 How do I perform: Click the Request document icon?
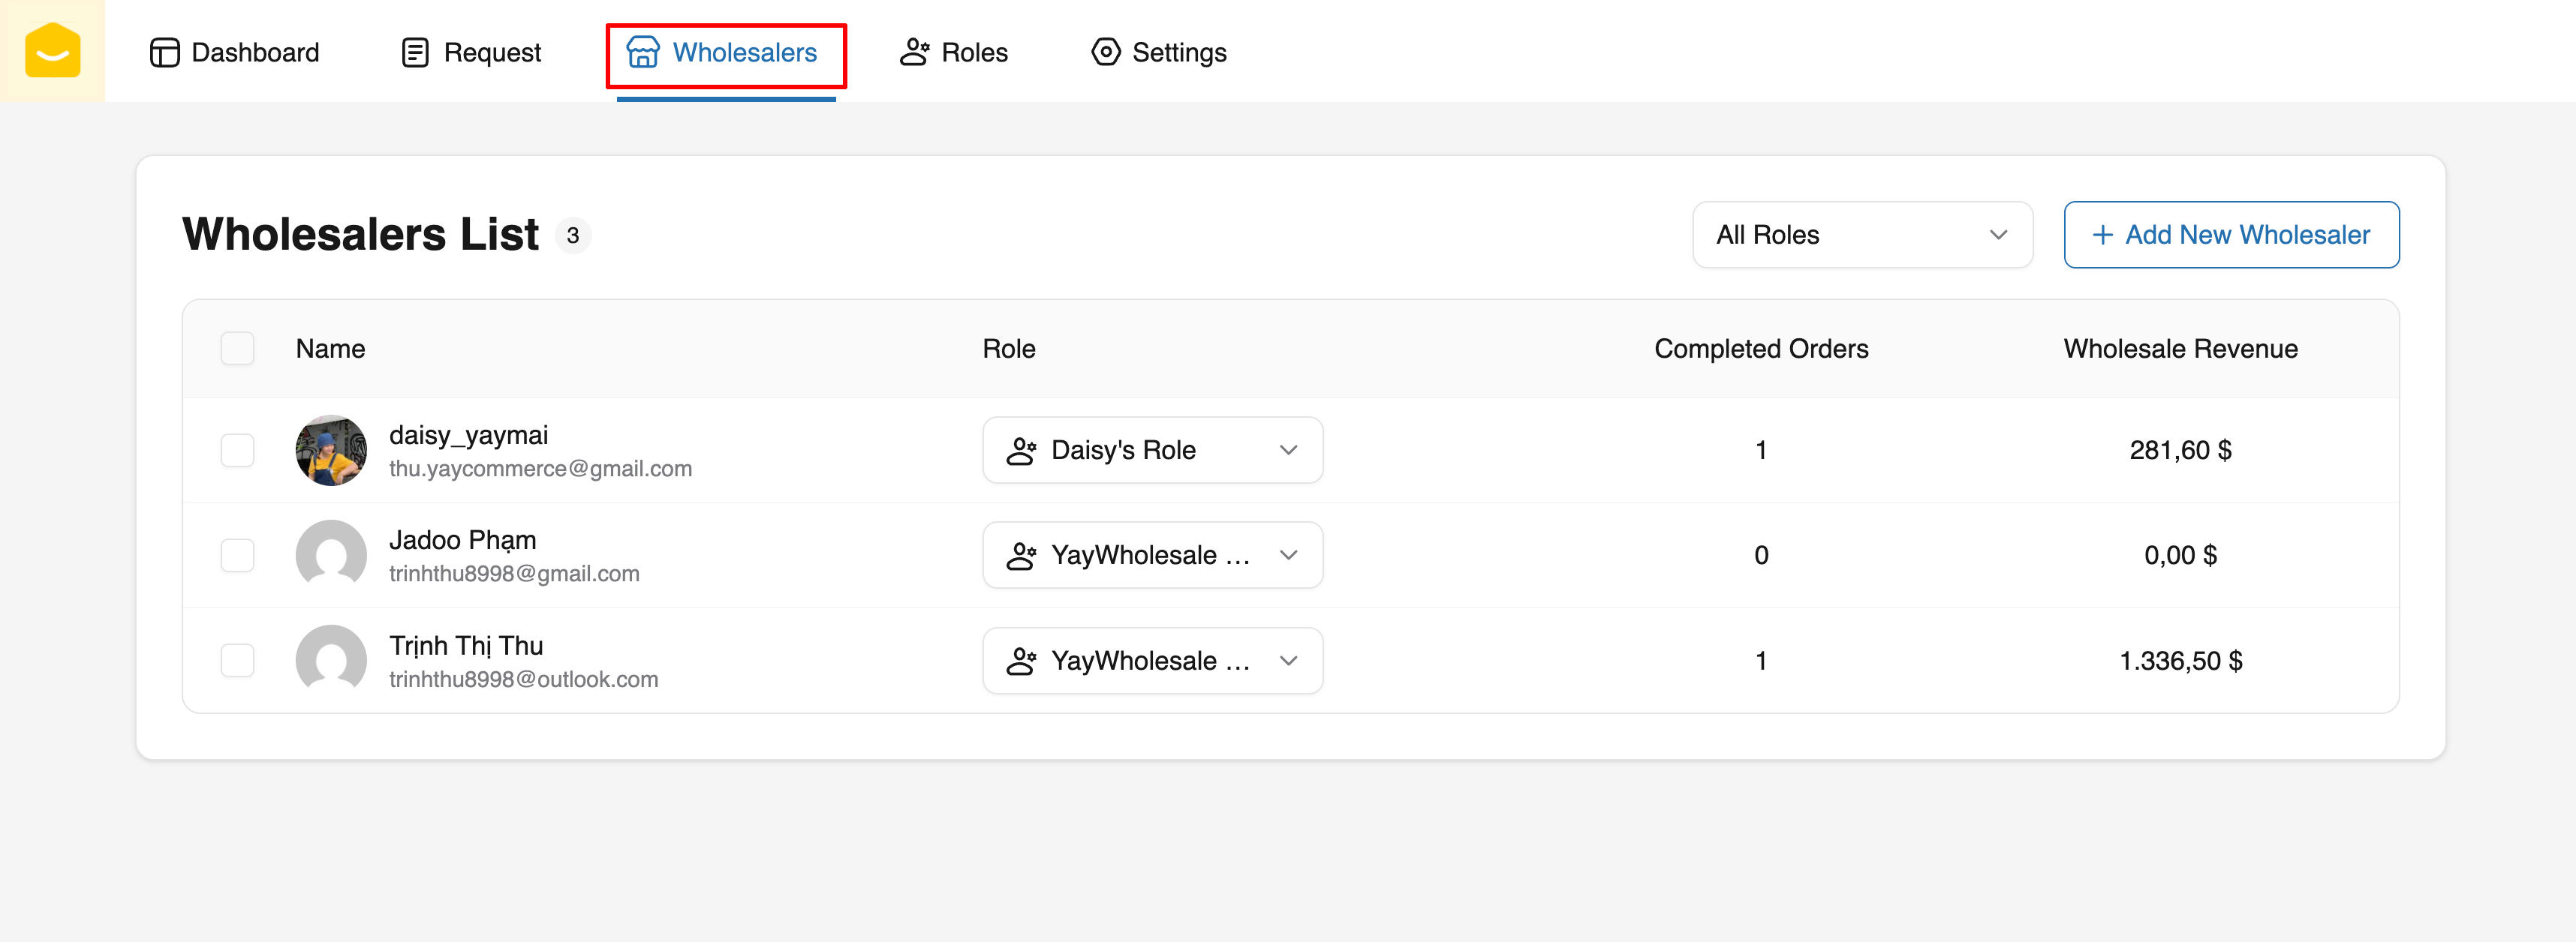coord(415,52)
